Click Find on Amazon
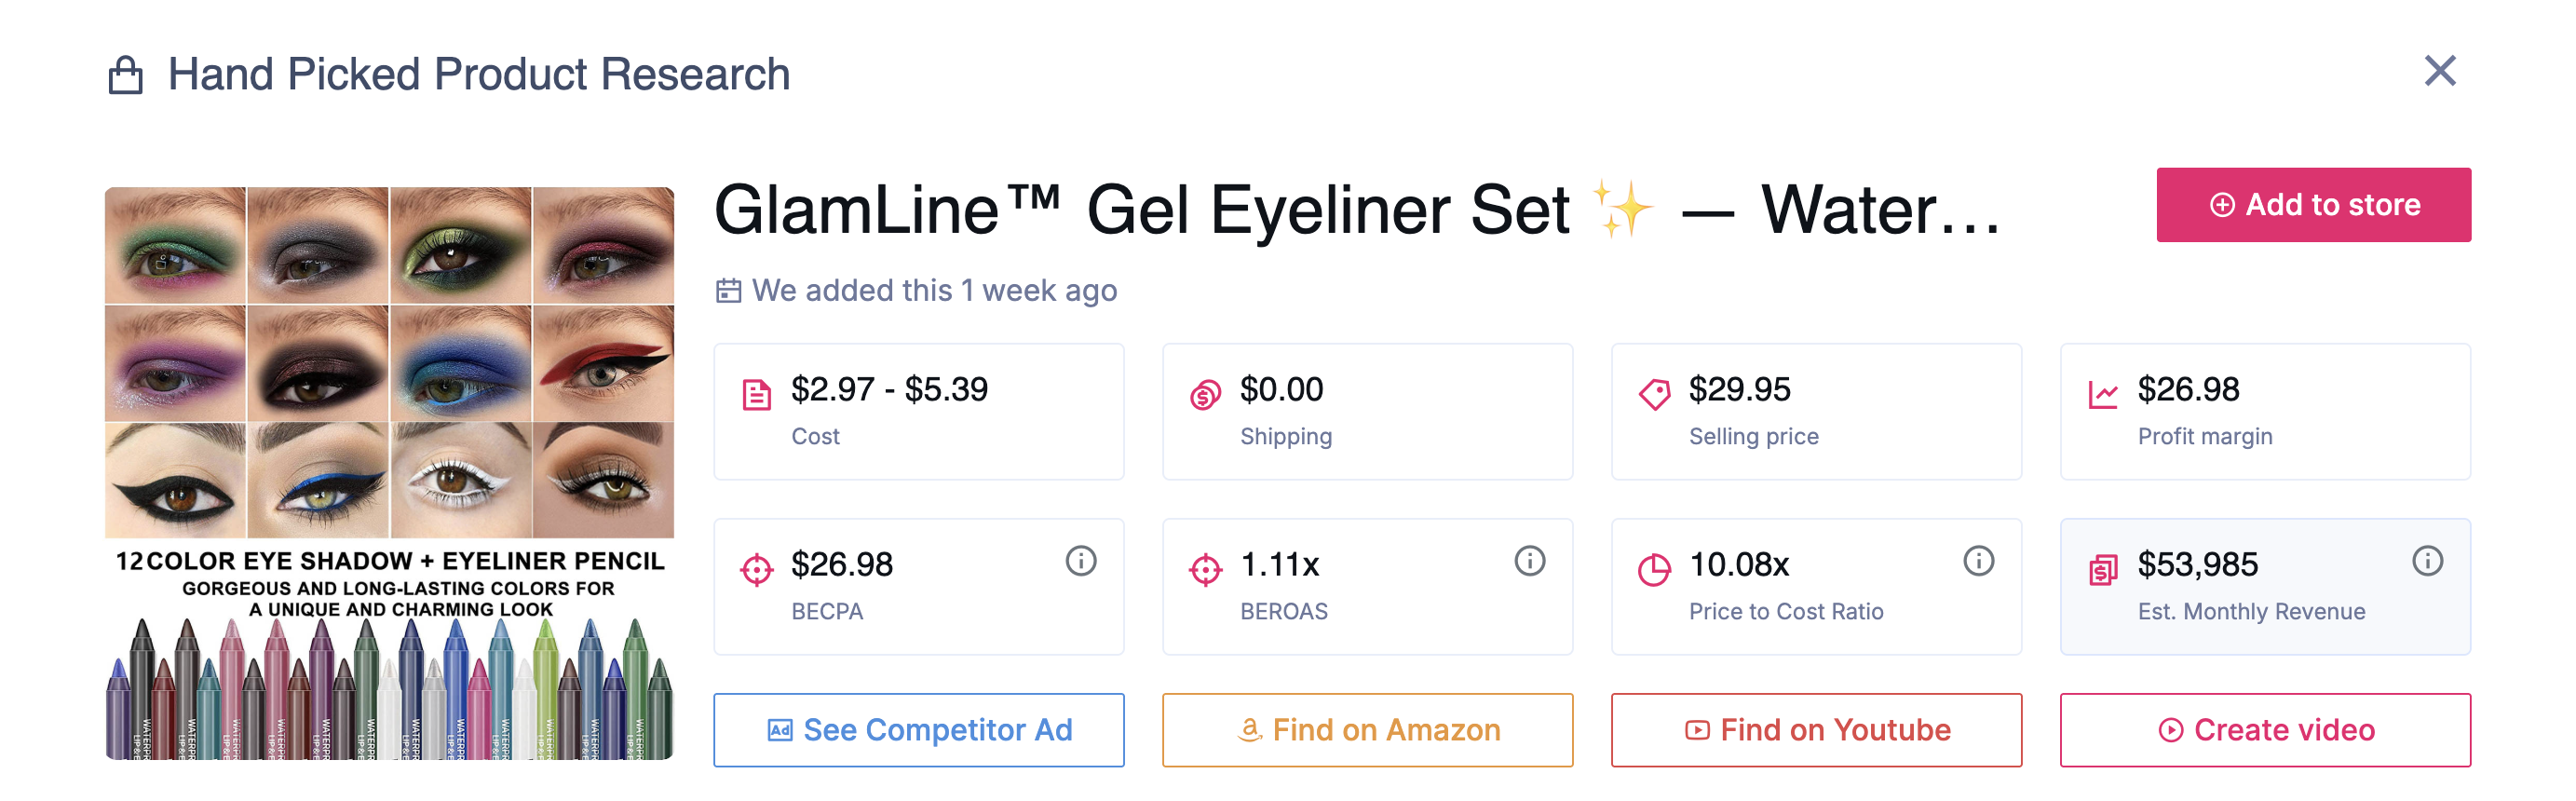The height and width of the screenshot is (801, 2576). (1367, 730)
